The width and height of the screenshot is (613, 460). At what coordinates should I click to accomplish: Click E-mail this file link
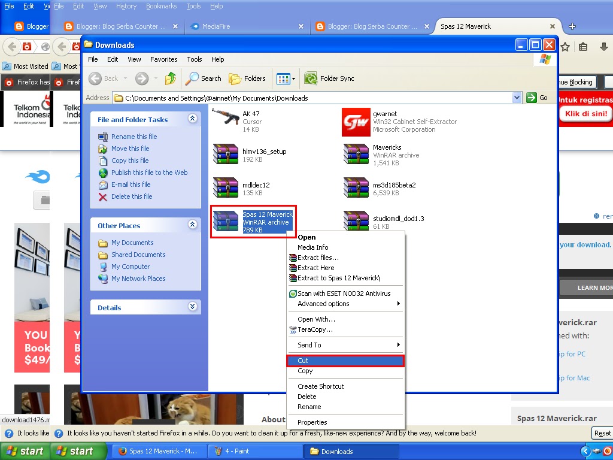[x=131, y=184]
